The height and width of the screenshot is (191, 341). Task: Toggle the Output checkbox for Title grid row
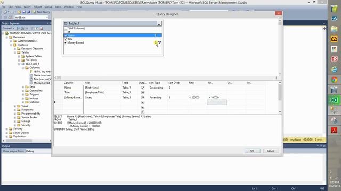click(x=143, y=92)
